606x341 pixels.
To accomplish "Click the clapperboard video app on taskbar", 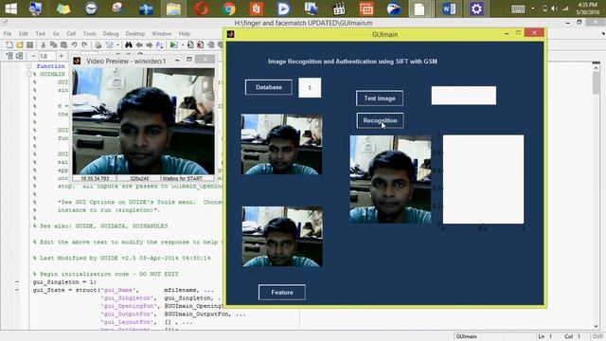I will tap(339, 9).
